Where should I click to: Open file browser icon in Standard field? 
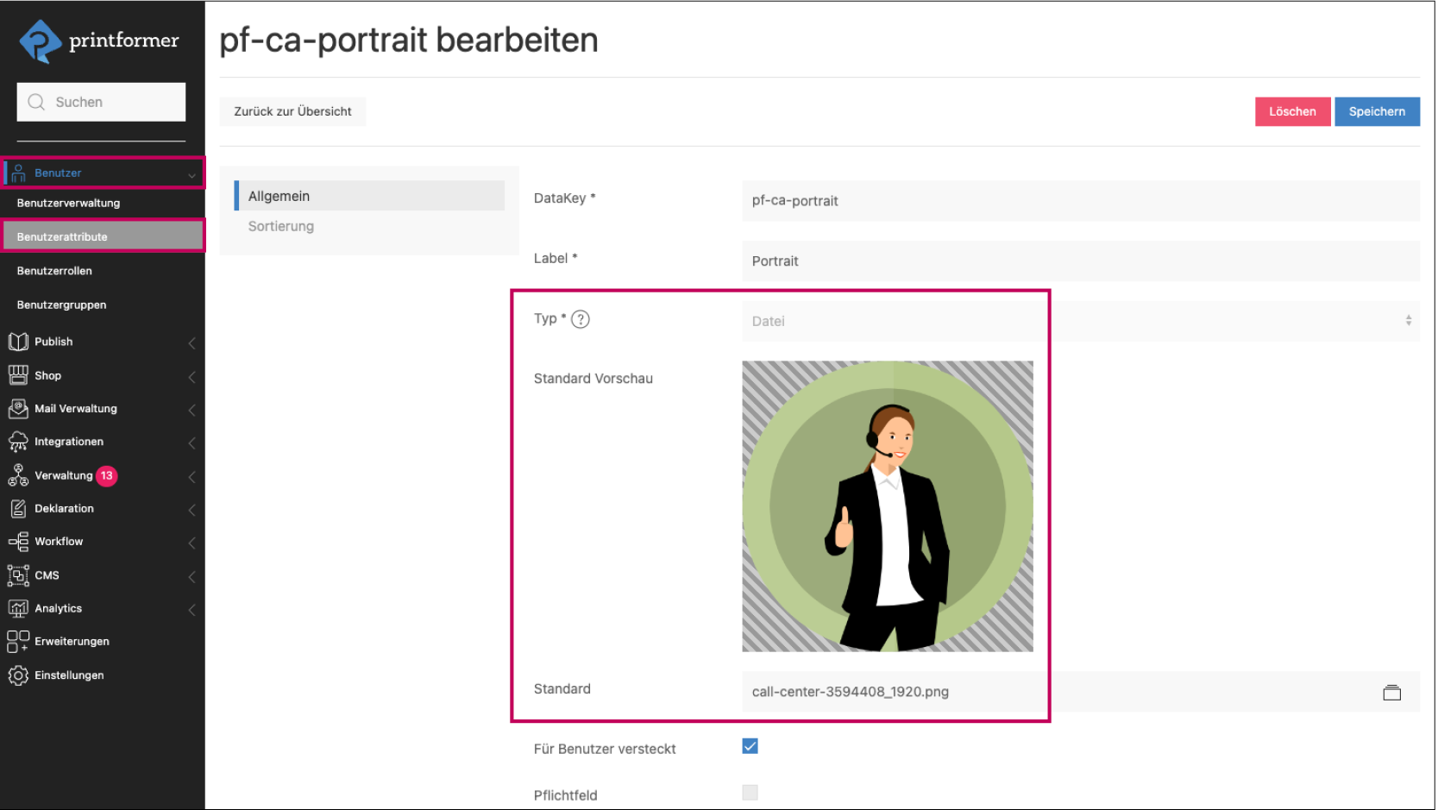(x=1391, y=693)
